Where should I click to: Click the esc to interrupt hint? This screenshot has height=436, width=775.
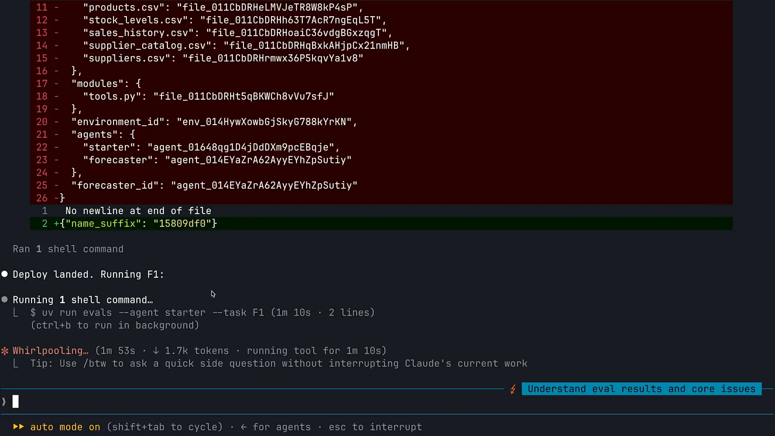(x=375, y=427)
